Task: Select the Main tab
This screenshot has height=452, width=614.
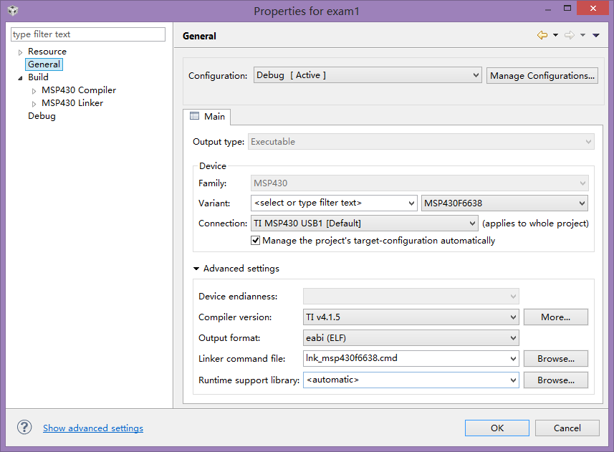Action: click(207, 116)
